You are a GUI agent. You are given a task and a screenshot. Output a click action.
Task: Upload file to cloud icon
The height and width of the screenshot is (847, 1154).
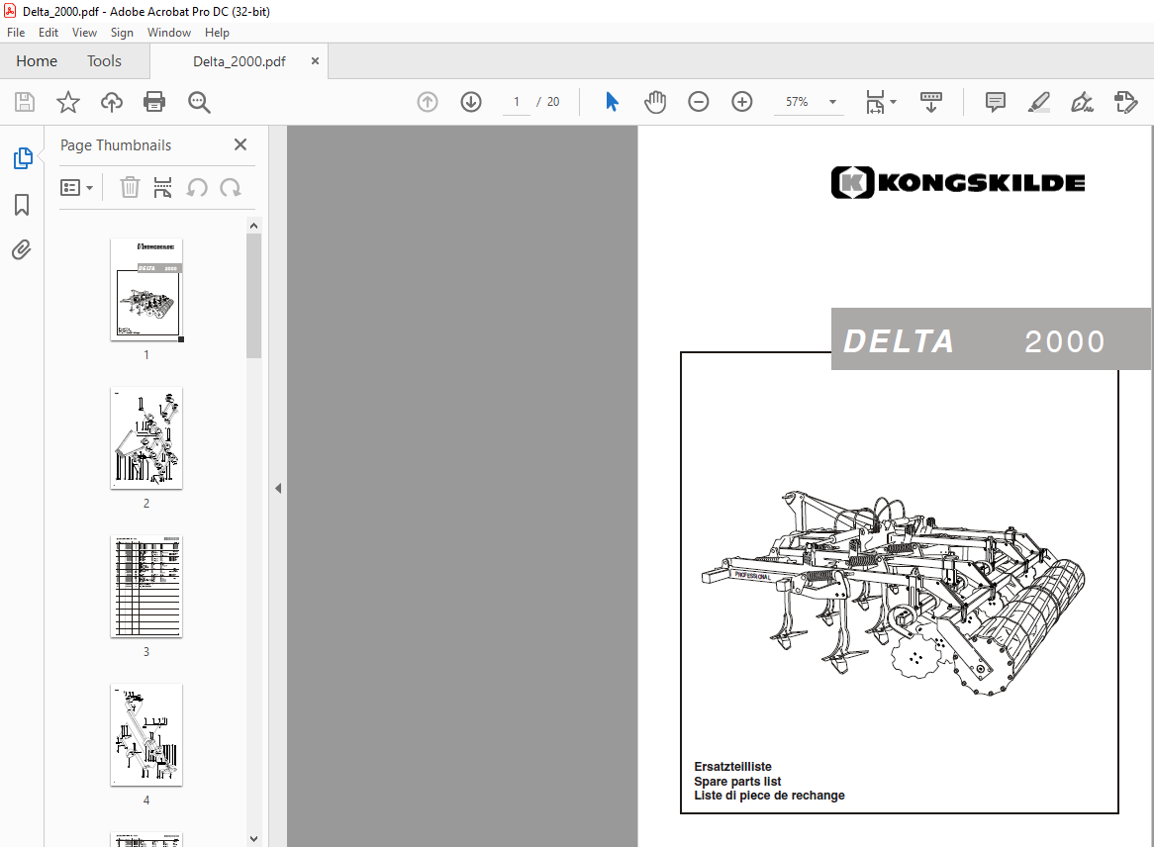click(111, 102)
